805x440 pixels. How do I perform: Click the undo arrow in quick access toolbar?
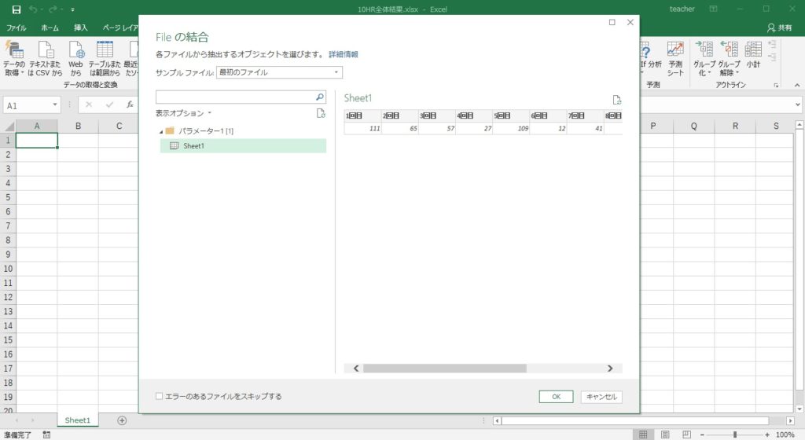33,9
